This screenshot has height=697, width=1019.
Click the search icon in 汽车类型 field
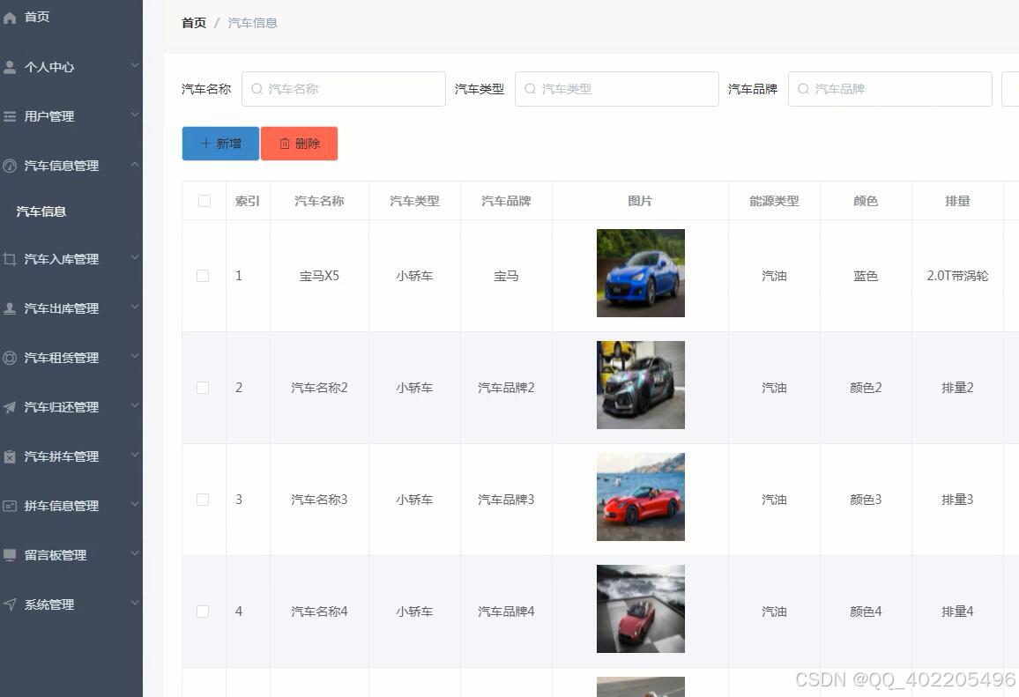point(531,89)
